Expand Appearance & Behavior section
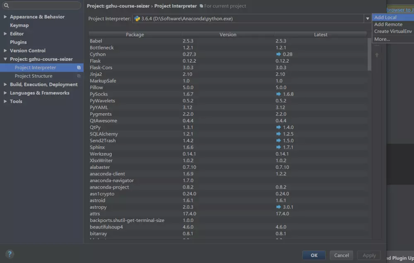414x263 pixels. (5, 17)
